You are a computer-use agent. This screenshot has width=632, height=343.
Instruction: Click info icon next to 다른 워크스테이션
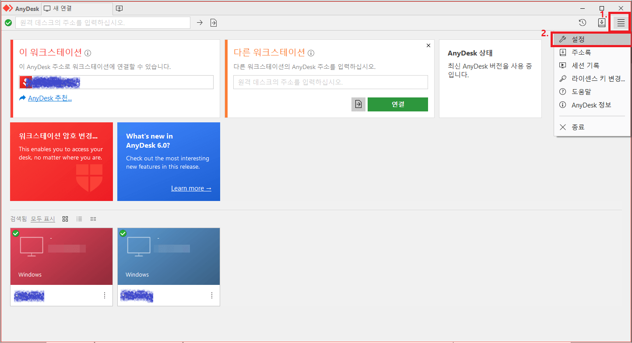point(311,53)
